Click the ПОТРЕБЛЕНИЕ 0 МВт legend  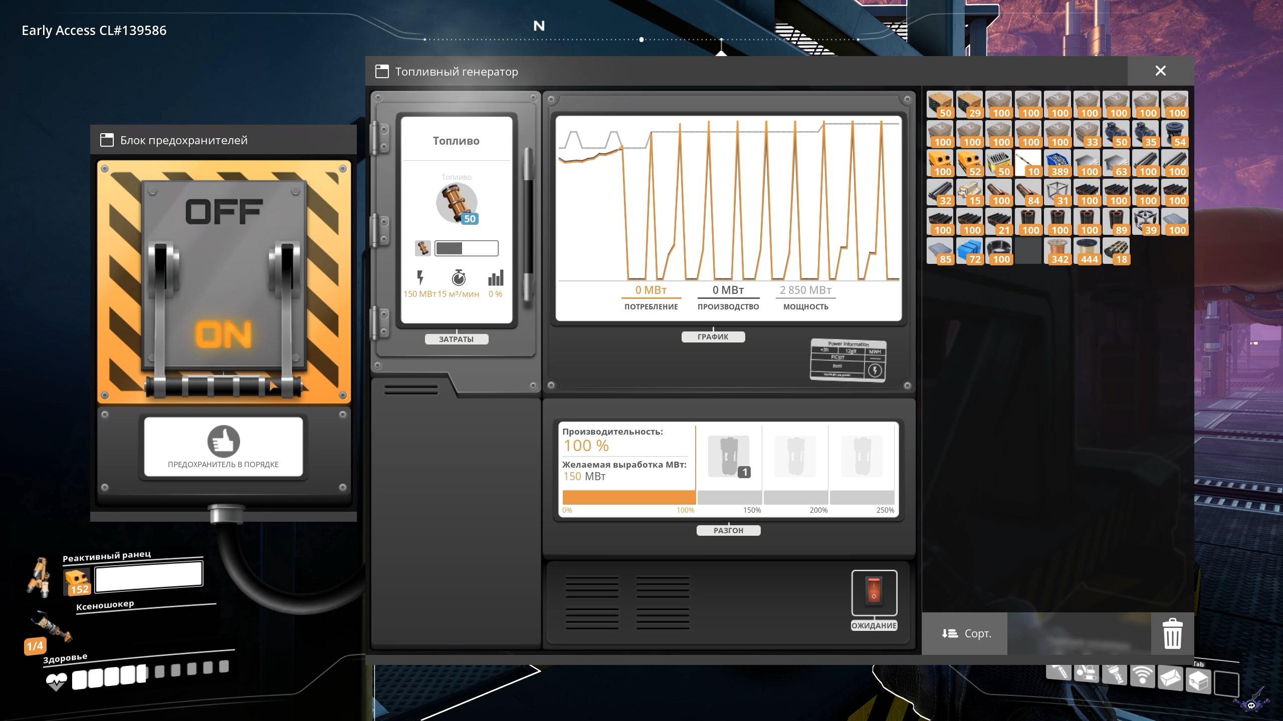[651, 297]
